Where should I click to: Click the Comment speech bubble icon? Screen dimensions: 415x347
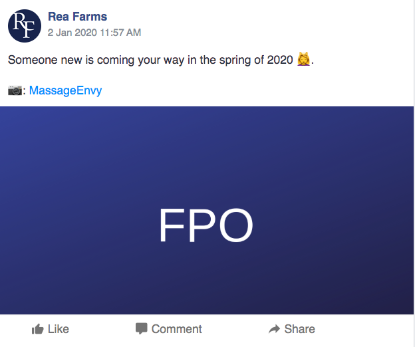141,328
